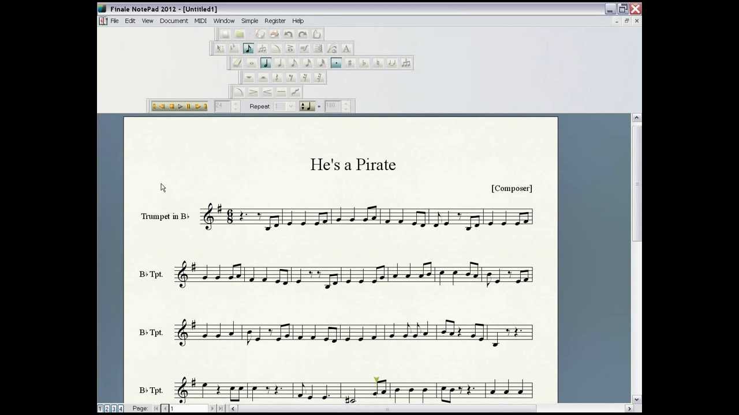Choose the sixteenth note duration
739x415 pixels.
307,63
